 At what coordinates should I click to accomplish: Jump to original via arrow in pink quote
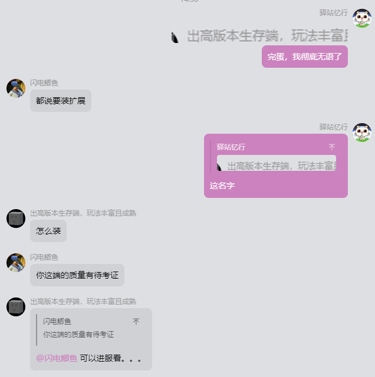coord(332,147)
